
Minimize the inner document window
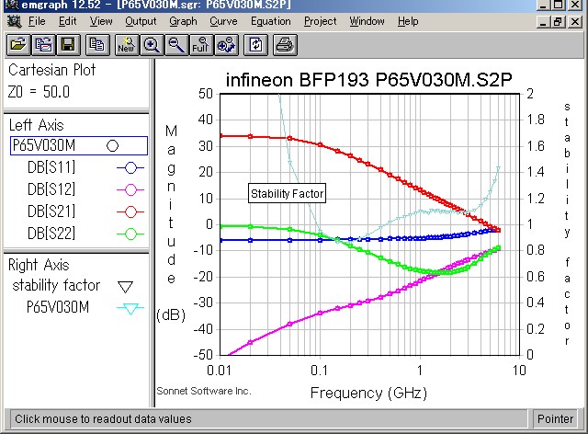coord(543,22)
